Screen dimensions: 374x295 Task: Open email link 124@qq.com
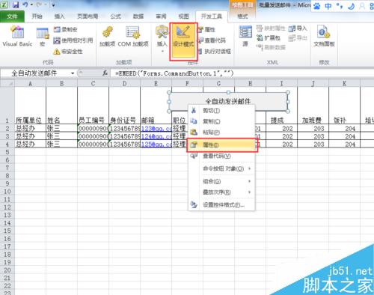pos(156,136)
